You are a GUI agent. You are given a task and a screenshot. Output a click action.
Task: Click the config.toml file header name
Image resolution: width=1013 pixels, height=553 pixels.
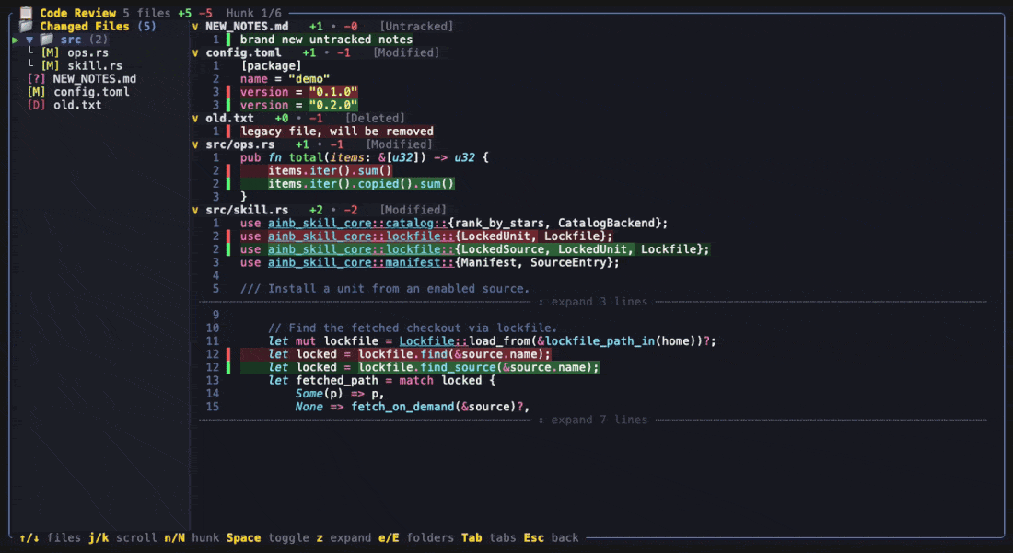click(243, 53)
